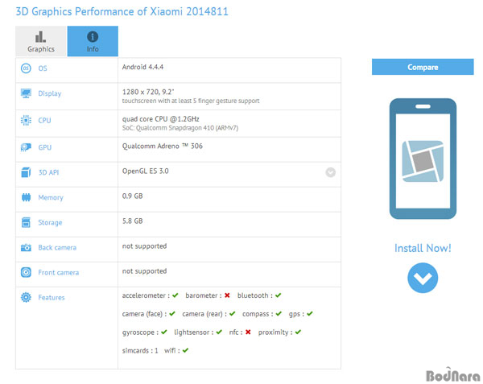
Task: Select the Info tab
Action: click(93, 41)
